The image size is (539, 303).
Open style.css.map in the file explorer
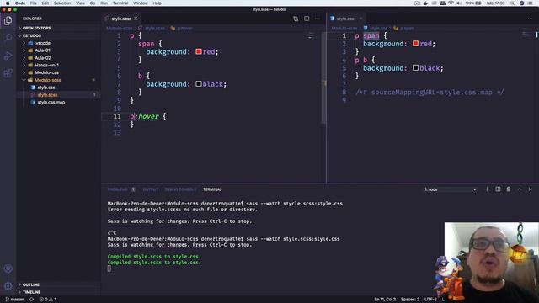pos(58,103)
